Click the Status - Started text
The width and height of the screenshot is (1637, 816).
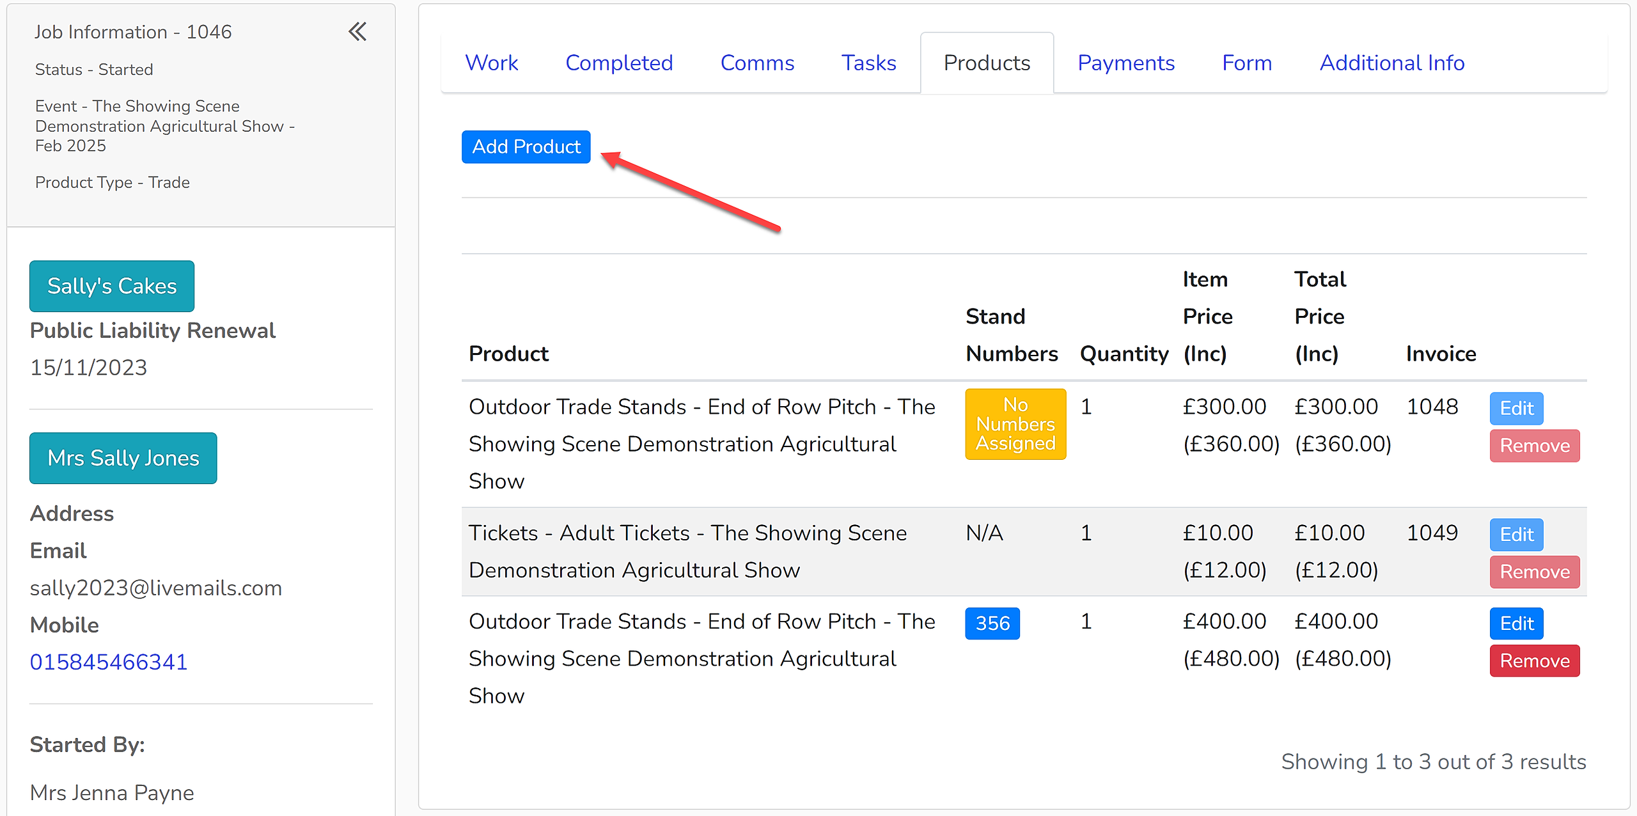tap(94, 70)
